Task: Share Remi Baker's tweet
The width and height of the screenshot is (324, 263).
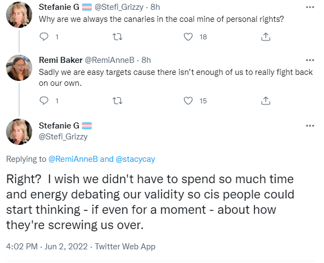Action: pos(266,101)
